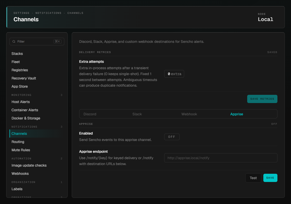Switch to the Discord tab
This screenshot has height=204, width=291.
[x=90, y=114]
